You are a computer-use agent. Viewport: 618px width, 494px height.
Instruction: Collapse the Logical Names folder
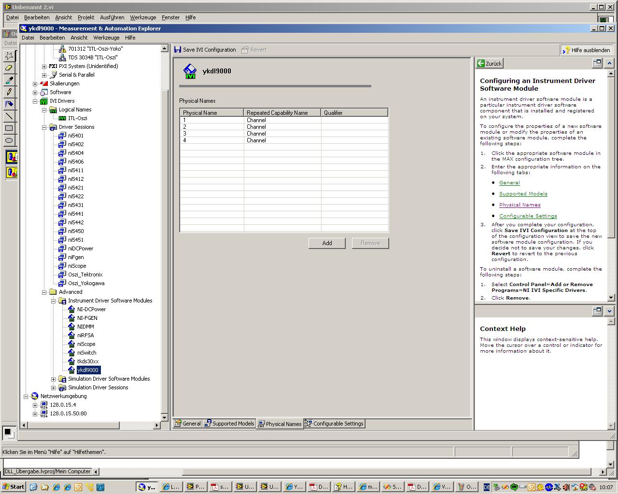tap(44, 110)
